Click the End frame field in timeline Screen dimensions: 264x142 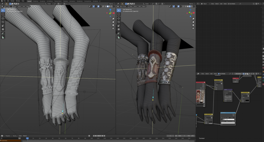coord(190,136)
